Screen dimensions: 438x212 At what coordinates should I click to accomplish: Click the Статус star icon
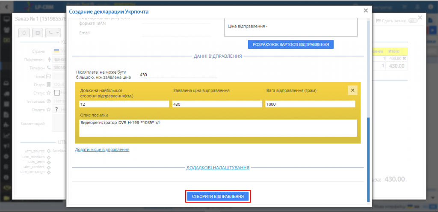click(49, 93)
